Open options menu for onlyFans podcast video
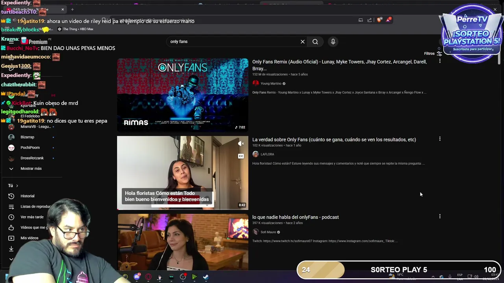 (x=440, y=216)
